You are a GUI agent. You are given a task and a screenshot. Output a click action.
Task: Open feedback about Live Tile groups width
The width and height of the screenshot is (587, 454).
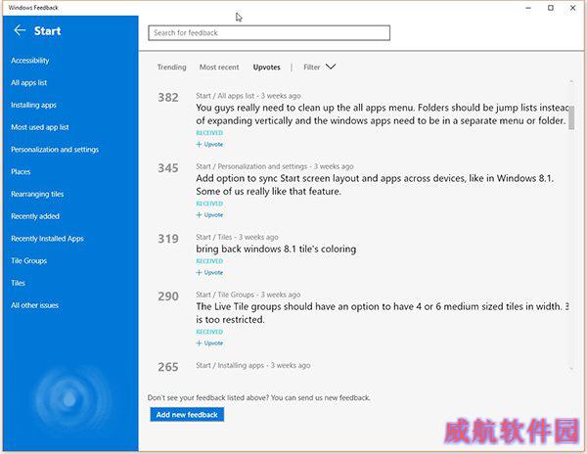(x=382, y=313)
